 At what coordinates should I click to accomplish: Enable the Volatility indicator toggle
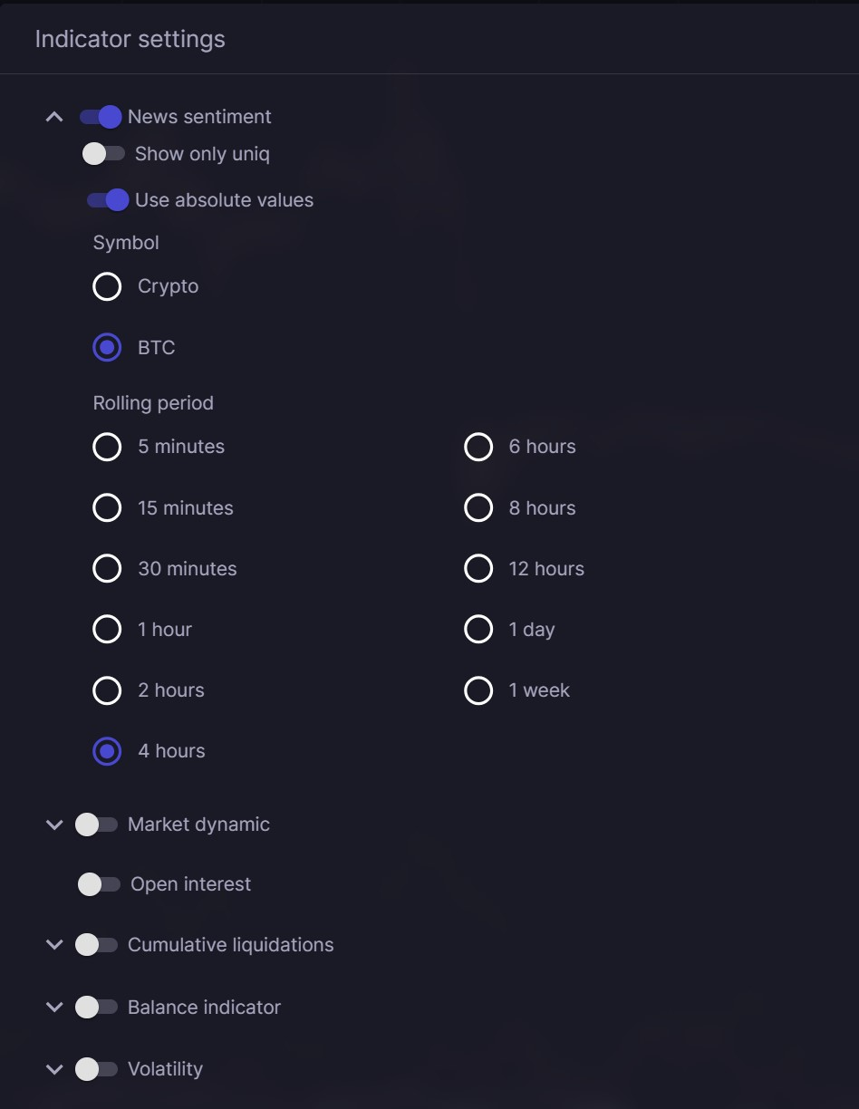(x=96, y=1069)
